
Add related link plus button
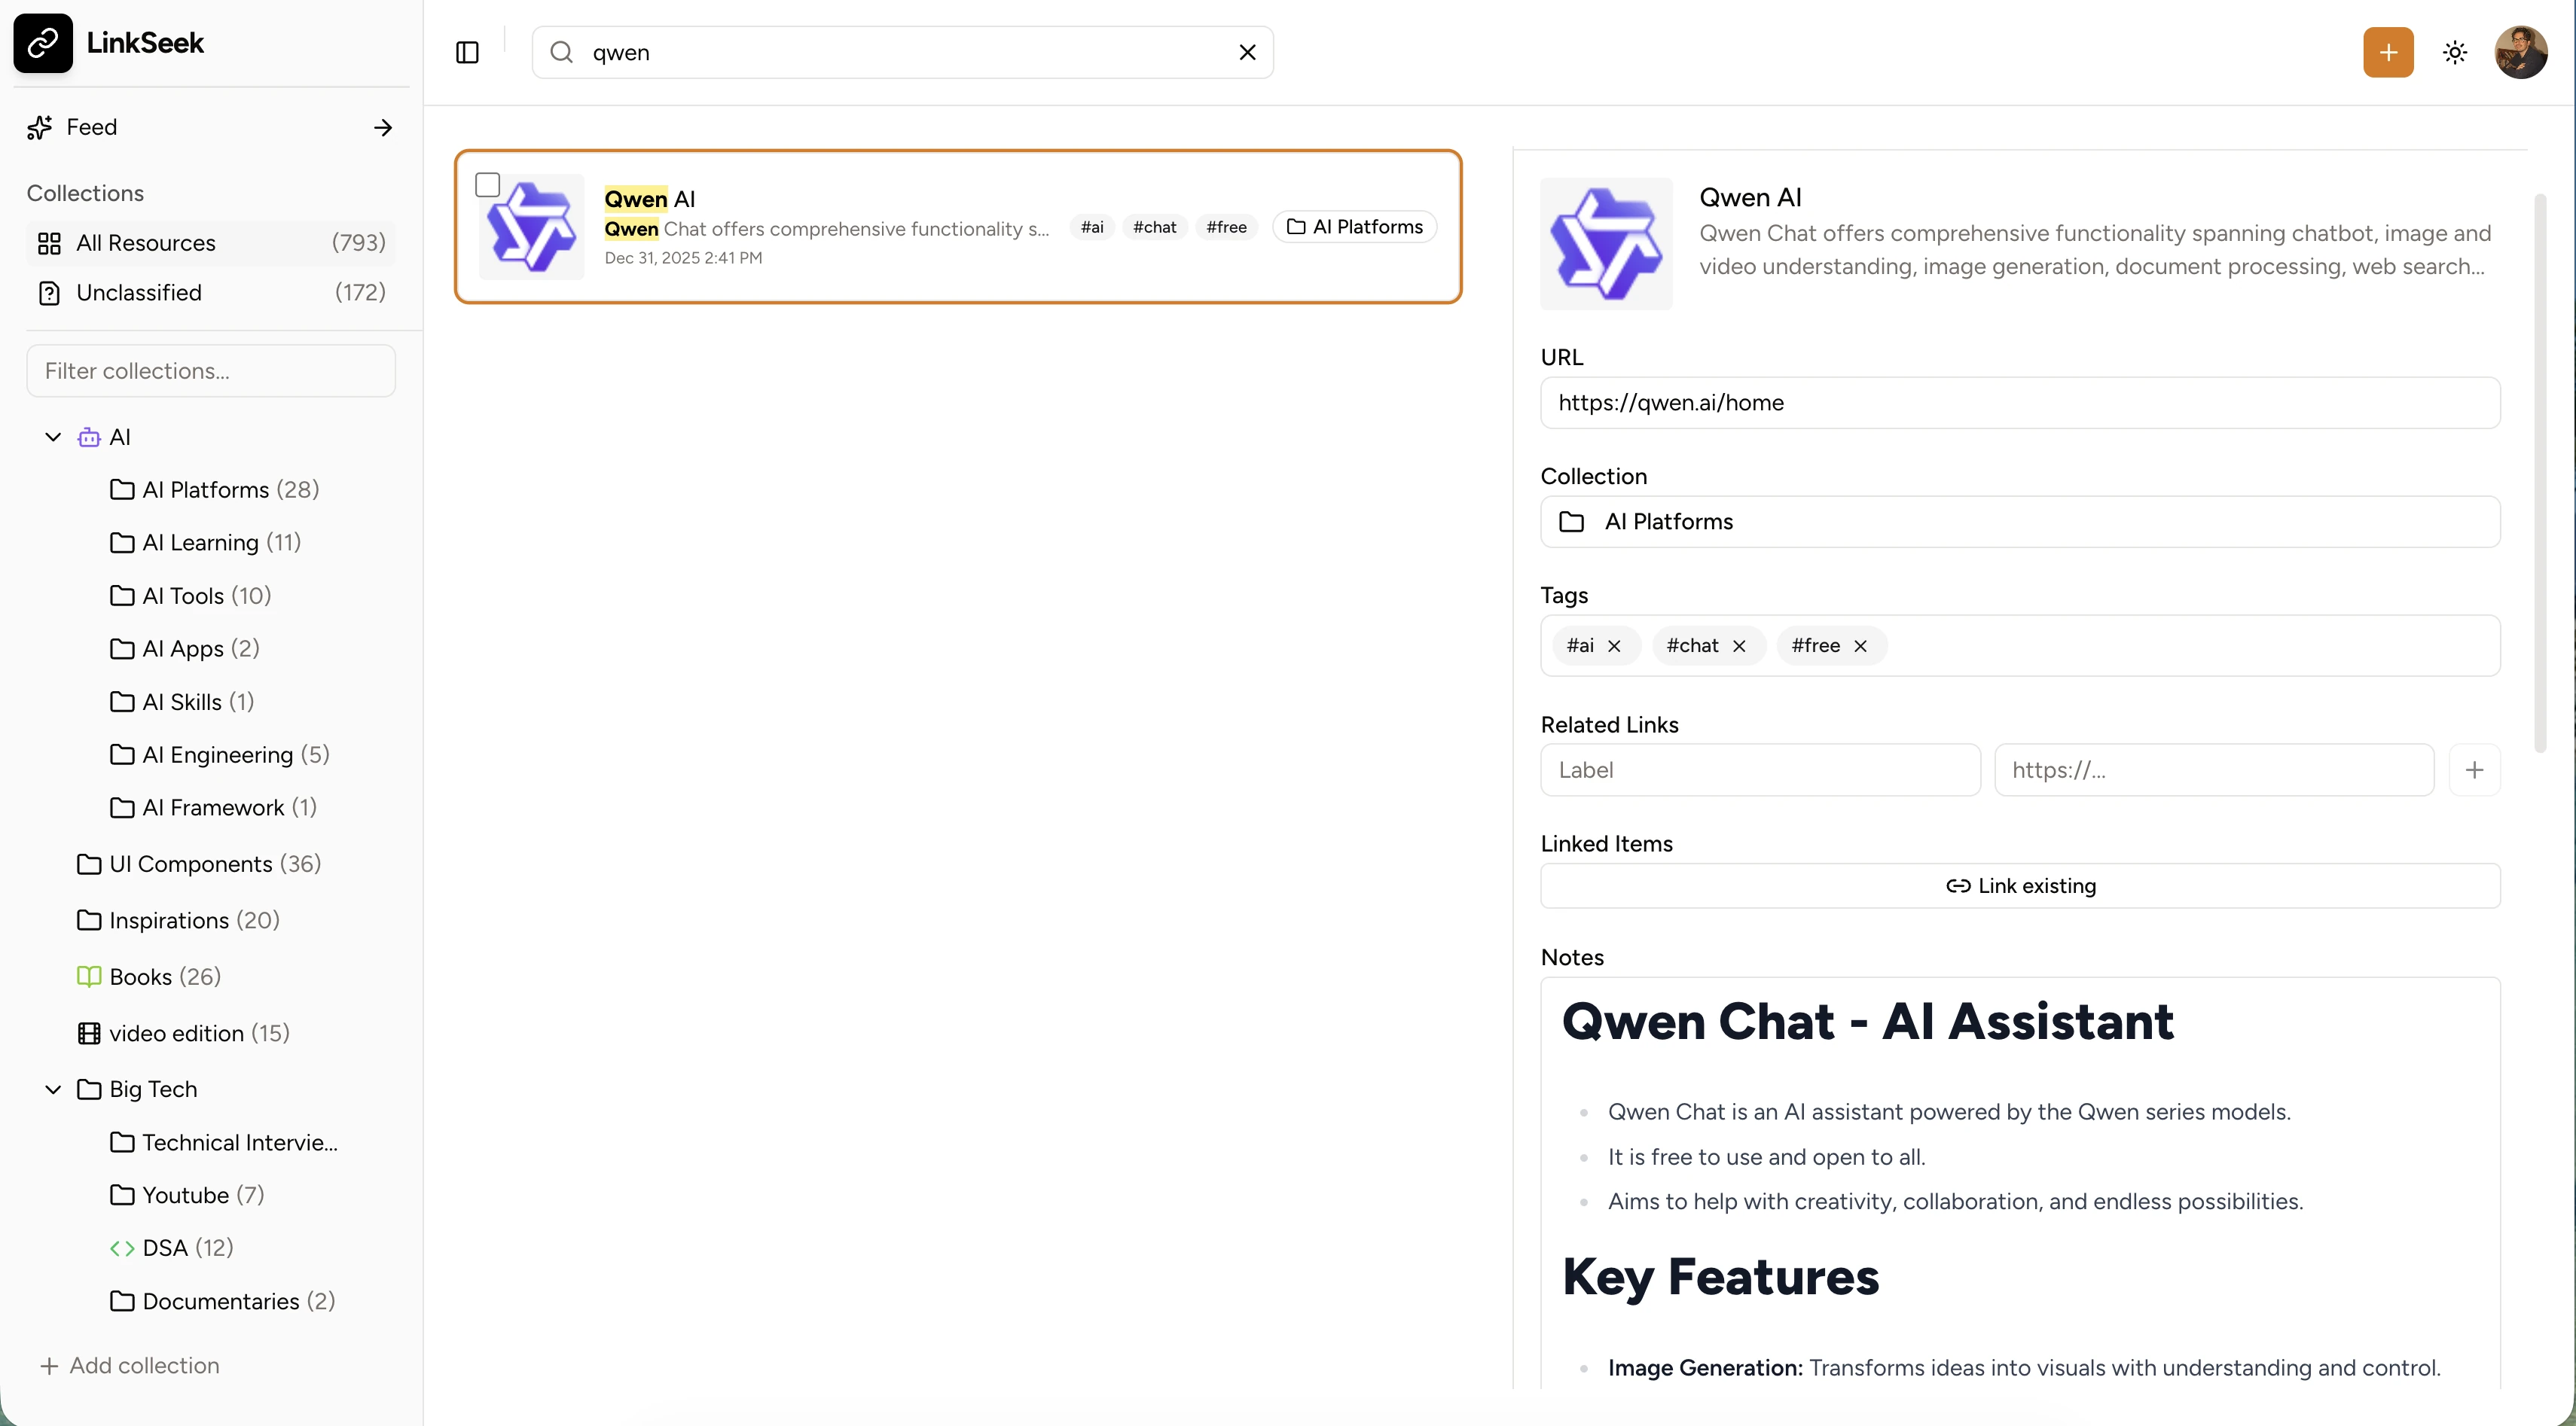pos(2474,769)
